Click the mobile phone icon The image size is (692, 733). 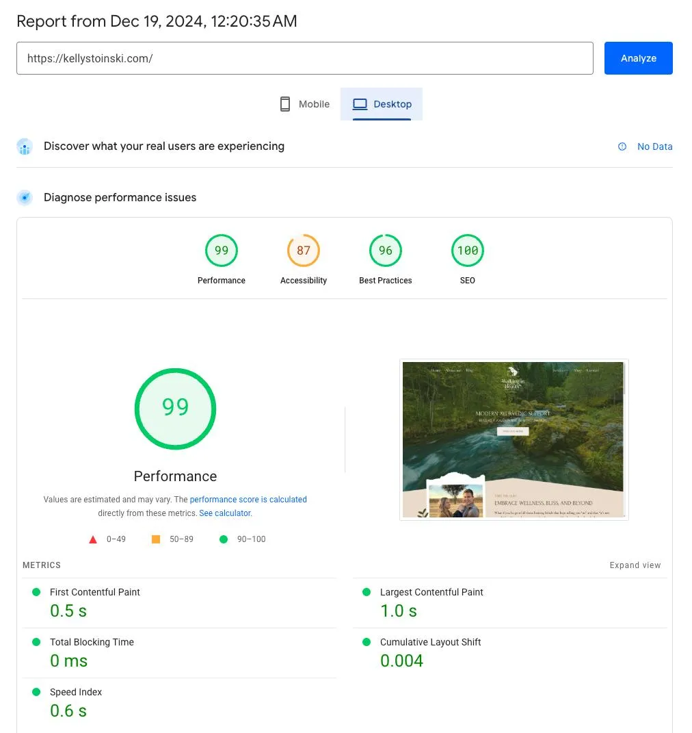285,104
